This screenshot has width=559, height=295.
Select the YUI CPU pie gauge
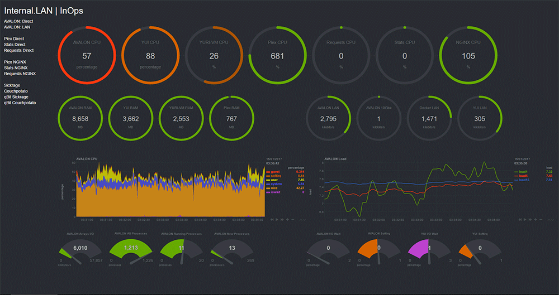coord(150,55)
